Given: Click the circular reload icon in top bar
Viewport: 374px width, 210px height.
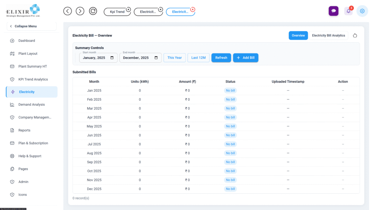Looking at the screenshot, I should [93, 11].
